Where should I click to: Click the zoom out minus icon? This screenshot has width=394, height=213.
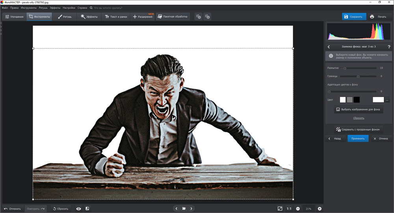298,209
